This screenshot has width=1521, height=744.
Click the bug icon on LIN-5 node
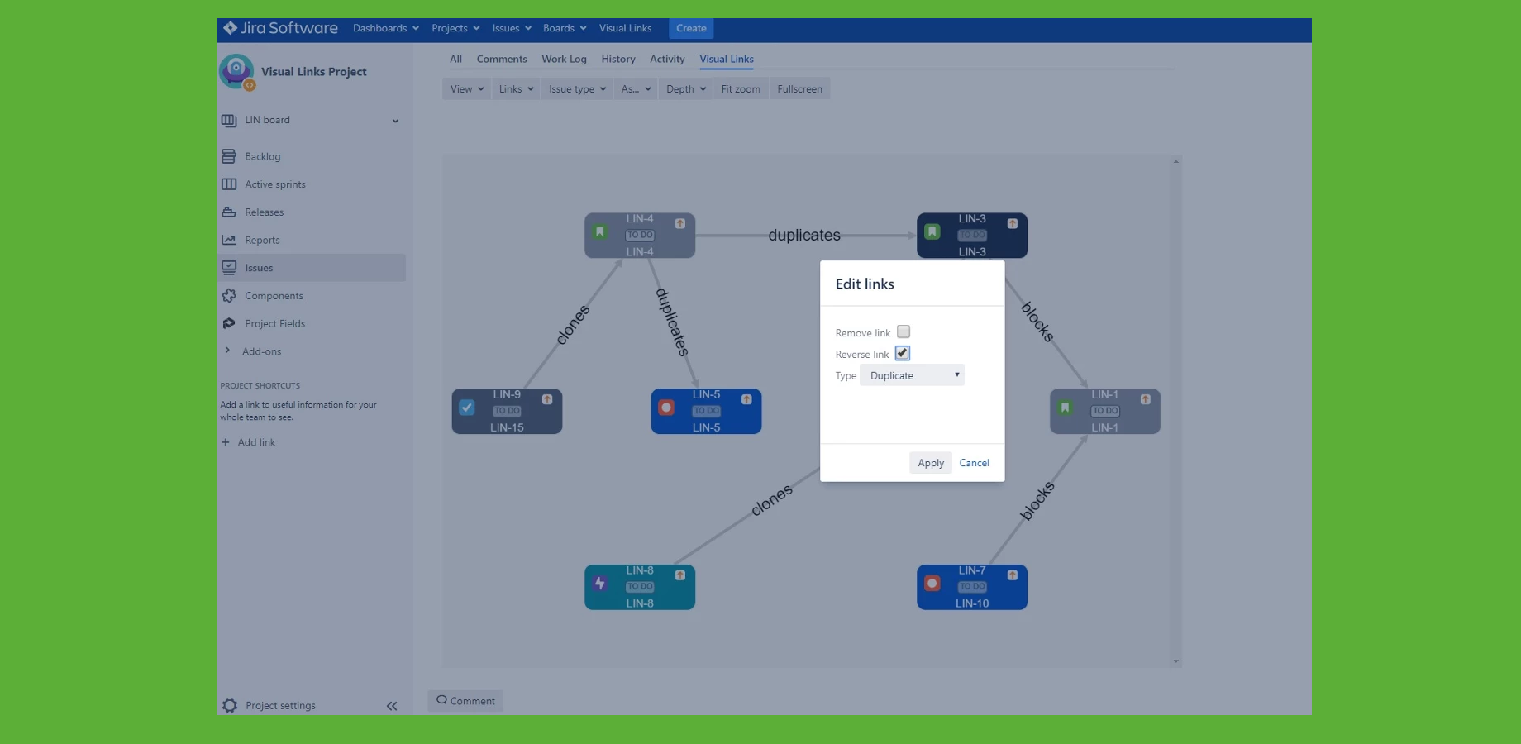pyautogui.click(x=666, y=408)
